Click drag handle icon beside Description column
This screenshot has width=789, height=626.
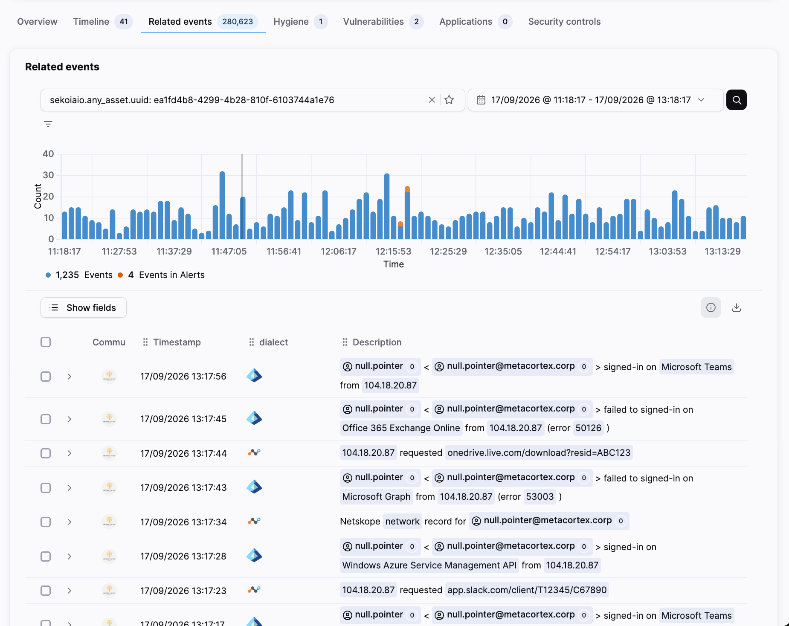[x=345, y=342]
